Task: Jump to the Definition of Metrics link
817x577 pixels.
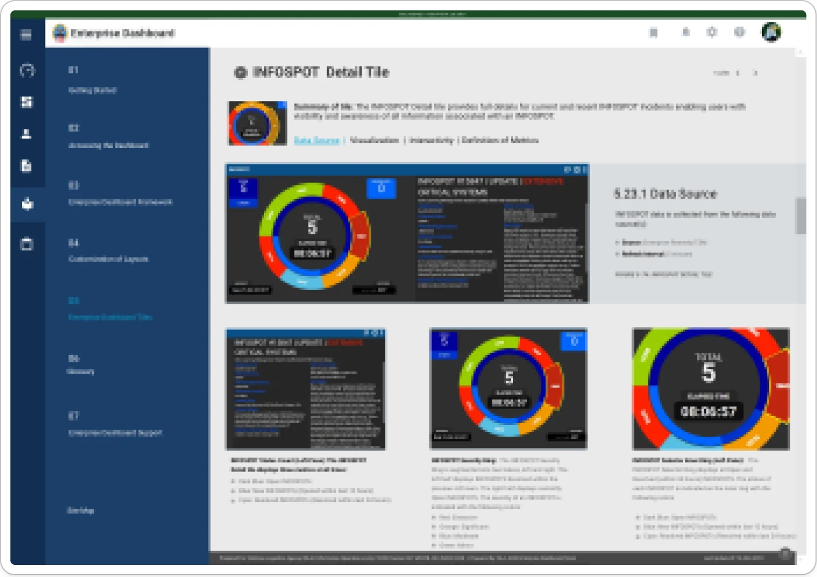Action: coord(500,140)
